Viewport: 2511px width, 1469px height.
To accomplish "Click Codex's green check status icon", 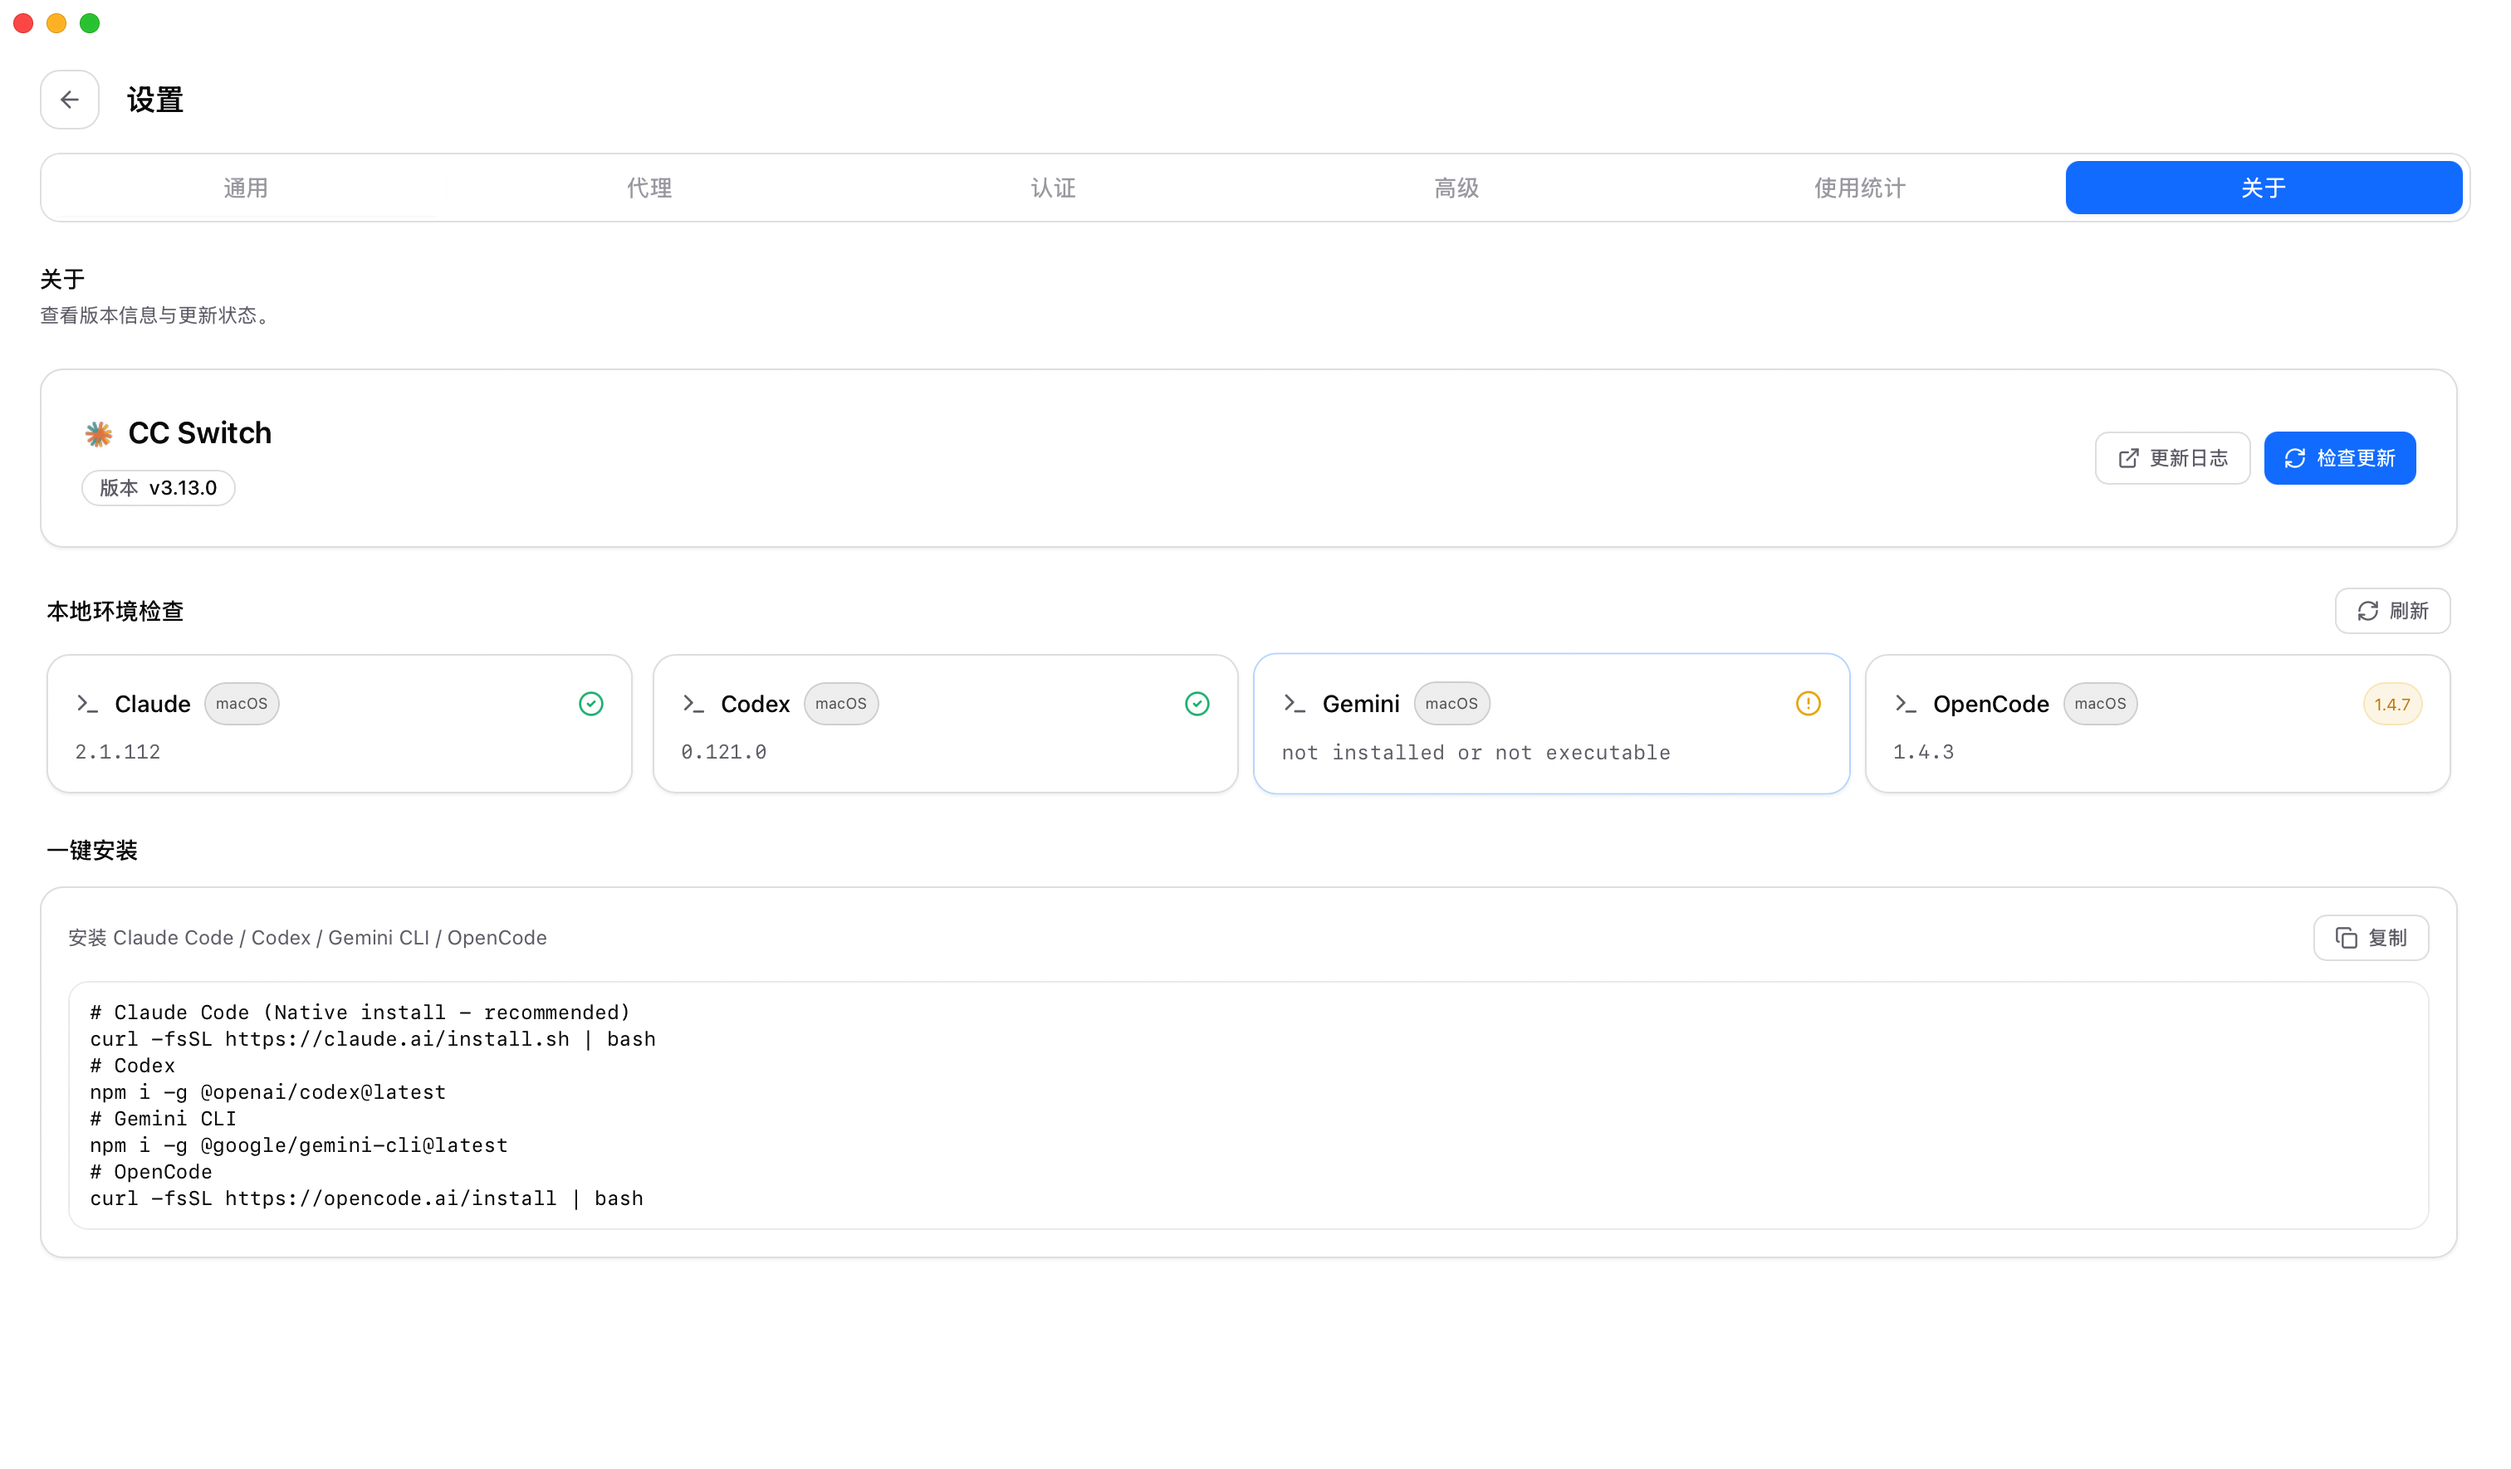I will pos(1197,704).
